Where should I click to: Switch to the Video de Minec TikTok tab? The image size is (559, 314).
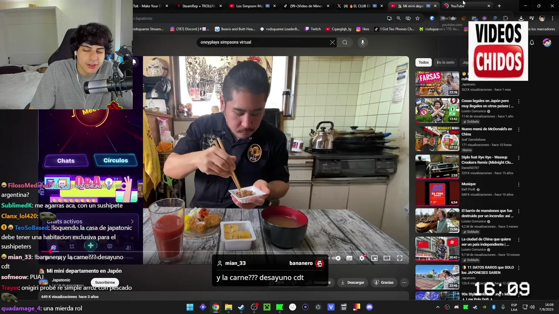point(306,6)
